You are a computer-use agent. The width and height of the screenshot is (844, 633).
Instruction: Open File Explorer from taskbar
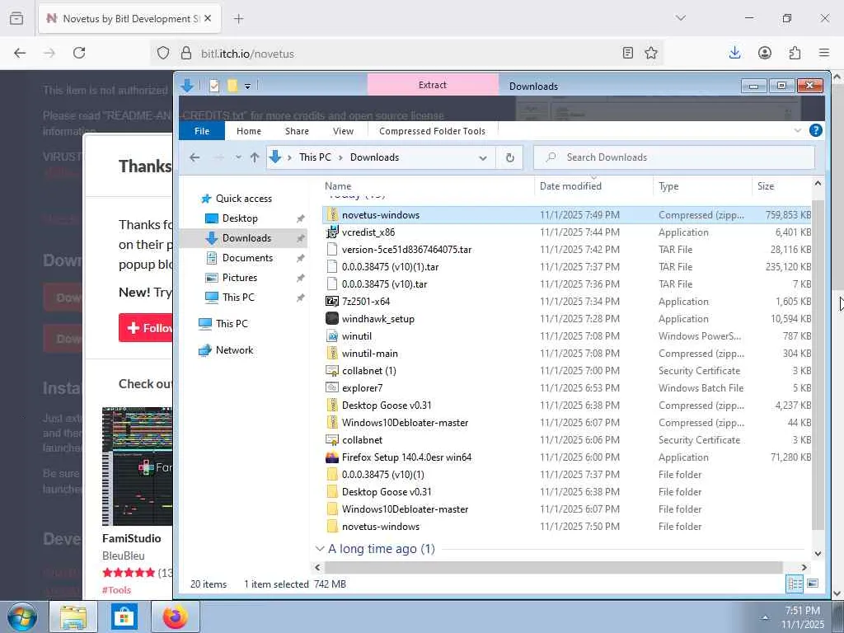[x=73, y=617]
